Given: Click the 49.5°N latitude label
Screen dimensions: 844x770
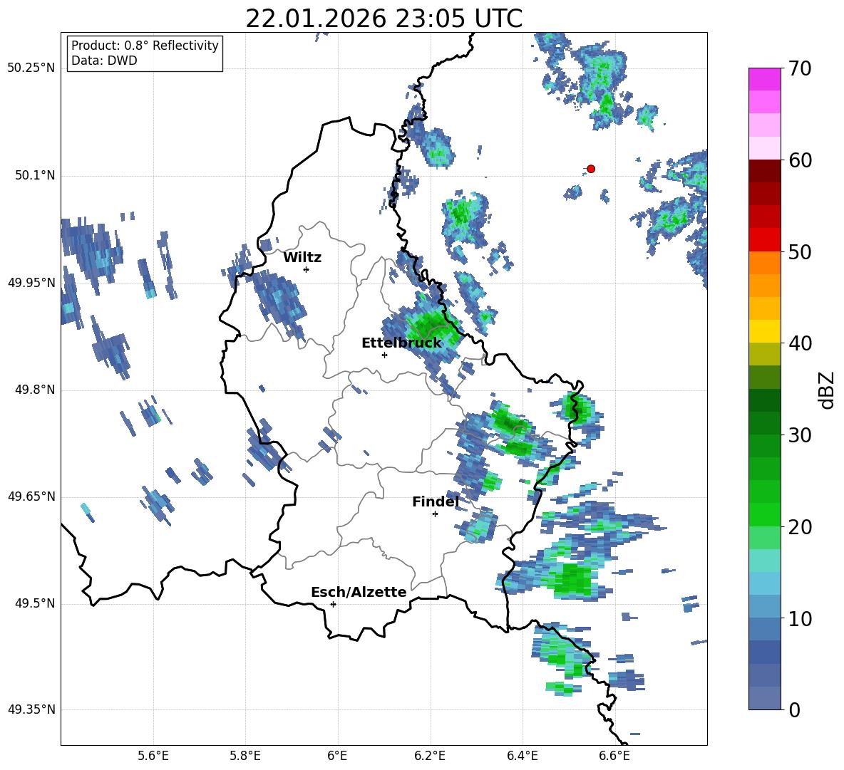Looking at the screenshot, I should pos(35,603).
